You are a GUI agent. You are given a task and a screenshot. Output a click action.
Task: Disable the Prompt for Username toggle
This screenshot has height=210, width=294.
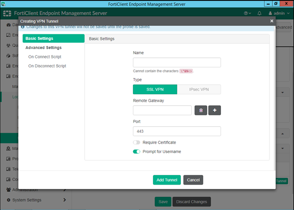[x=137, y=152]
